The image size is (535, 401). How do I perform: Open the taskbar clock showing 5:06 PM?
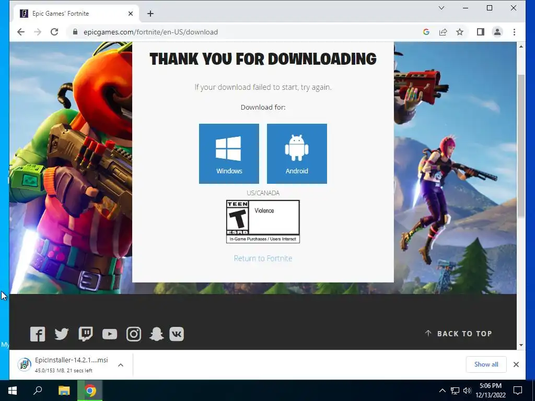(491, 391)
